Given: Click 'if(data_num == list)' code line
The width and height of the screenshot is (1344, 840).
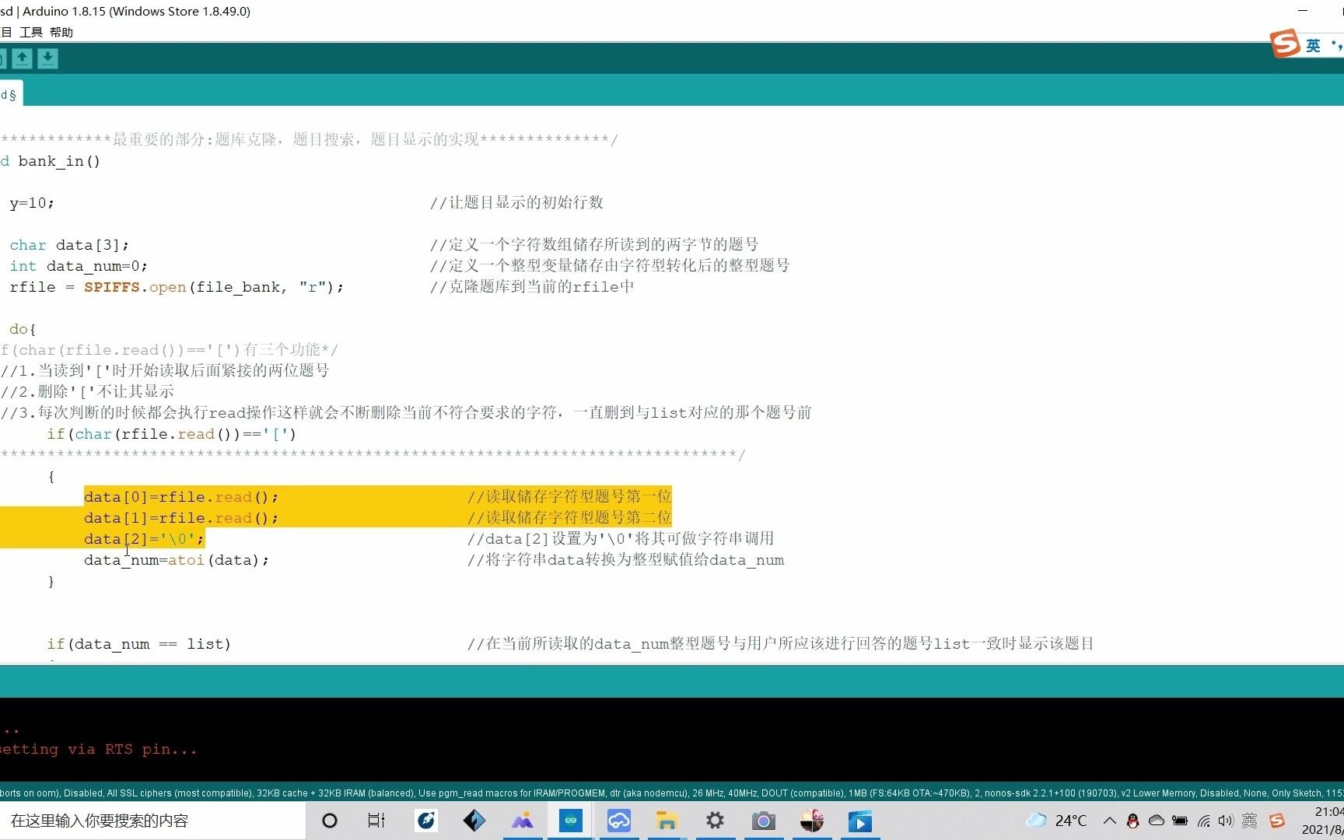Looking at the screenshot, I should coord(138,644).
